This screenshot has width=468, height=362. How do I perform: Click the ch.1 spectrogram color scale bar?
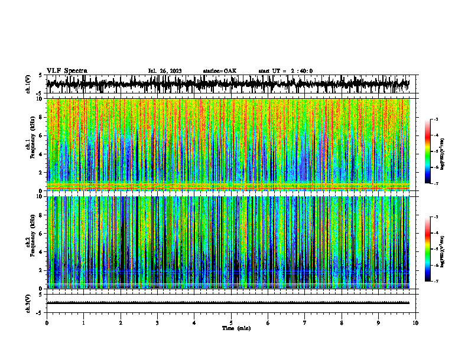(427, 151)
